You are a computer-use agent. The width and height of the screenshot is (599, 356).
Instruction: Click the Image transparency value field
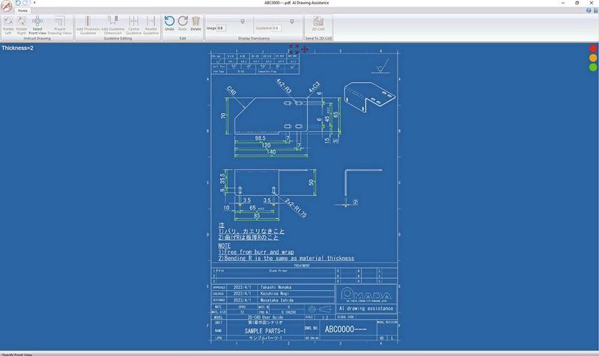(221, 28)
